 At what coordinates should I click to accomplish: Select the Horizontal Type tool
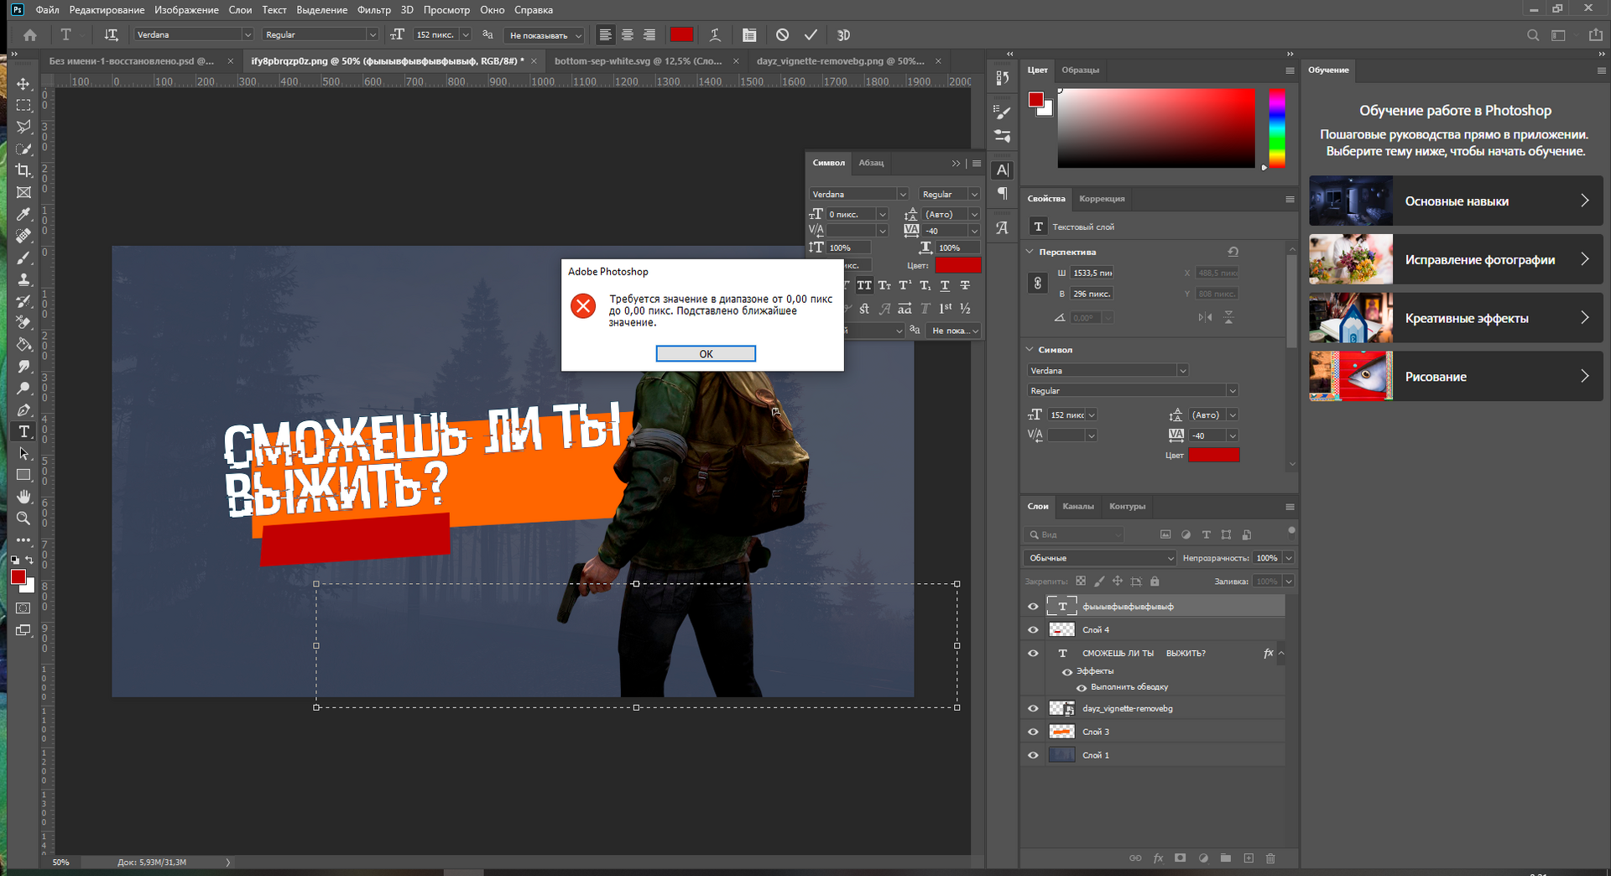23,431
